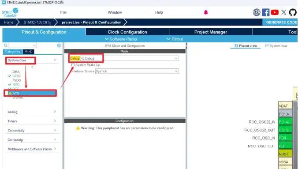
Task: Click the search magnifier icon in the categories panel
Action: [6, 45]
